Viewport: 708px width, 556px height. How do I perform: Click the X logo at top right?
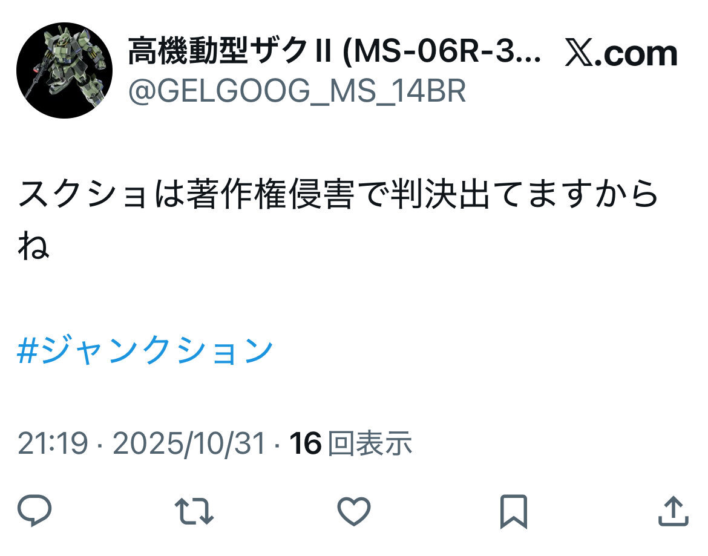pos(579,54)
